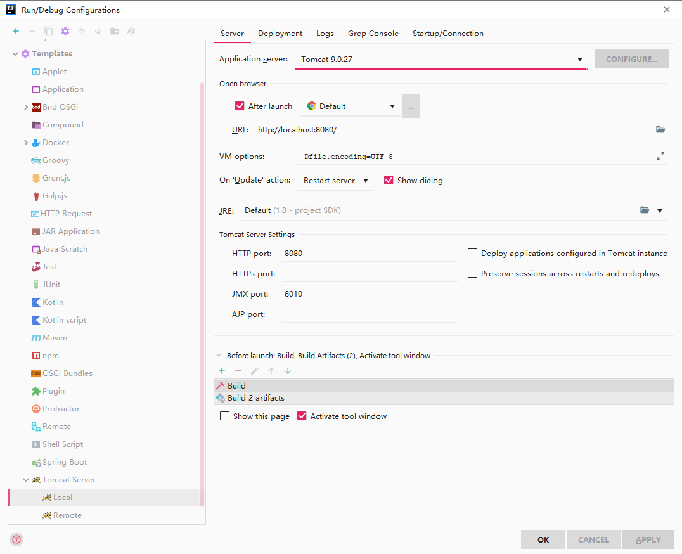Screen dimensions: 682x554
Task: Uncheck the After launch checkbox
Action: pos(240,106)
